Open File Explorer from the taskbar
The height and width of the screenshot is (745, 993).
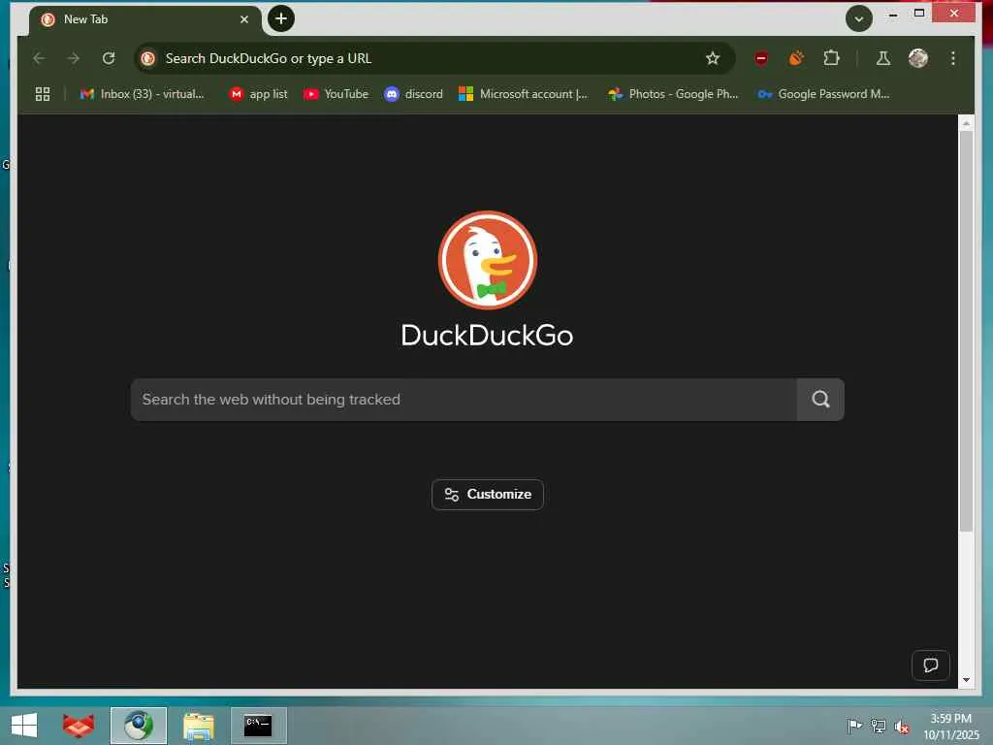coord(199,726)
